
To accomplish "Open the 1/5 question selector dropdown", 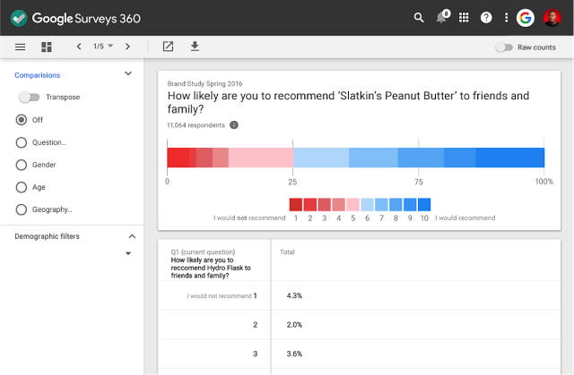I will (x=103, y=47).
